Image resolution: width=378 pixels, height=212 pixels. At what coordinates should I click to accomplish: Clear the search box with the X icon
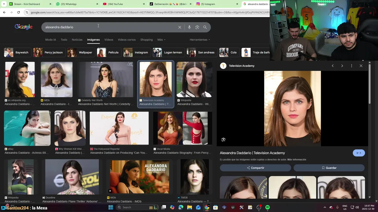coord(180,27)
